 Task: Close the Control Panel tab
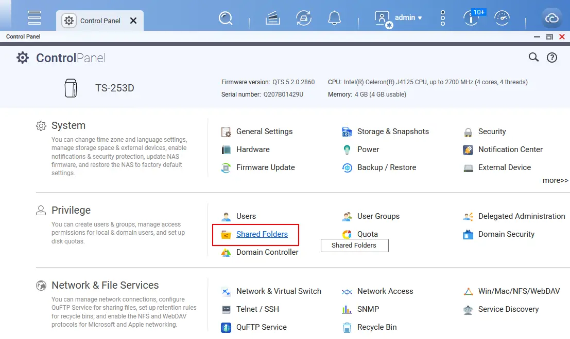pyautogui.click(x=133, y=21)
